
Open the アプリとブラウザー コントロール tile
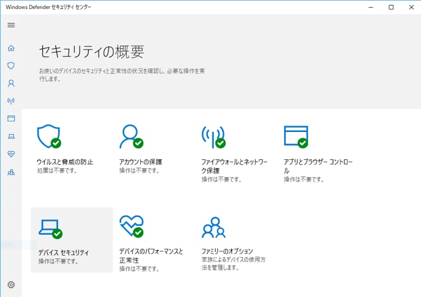click(x=318, y=154)
